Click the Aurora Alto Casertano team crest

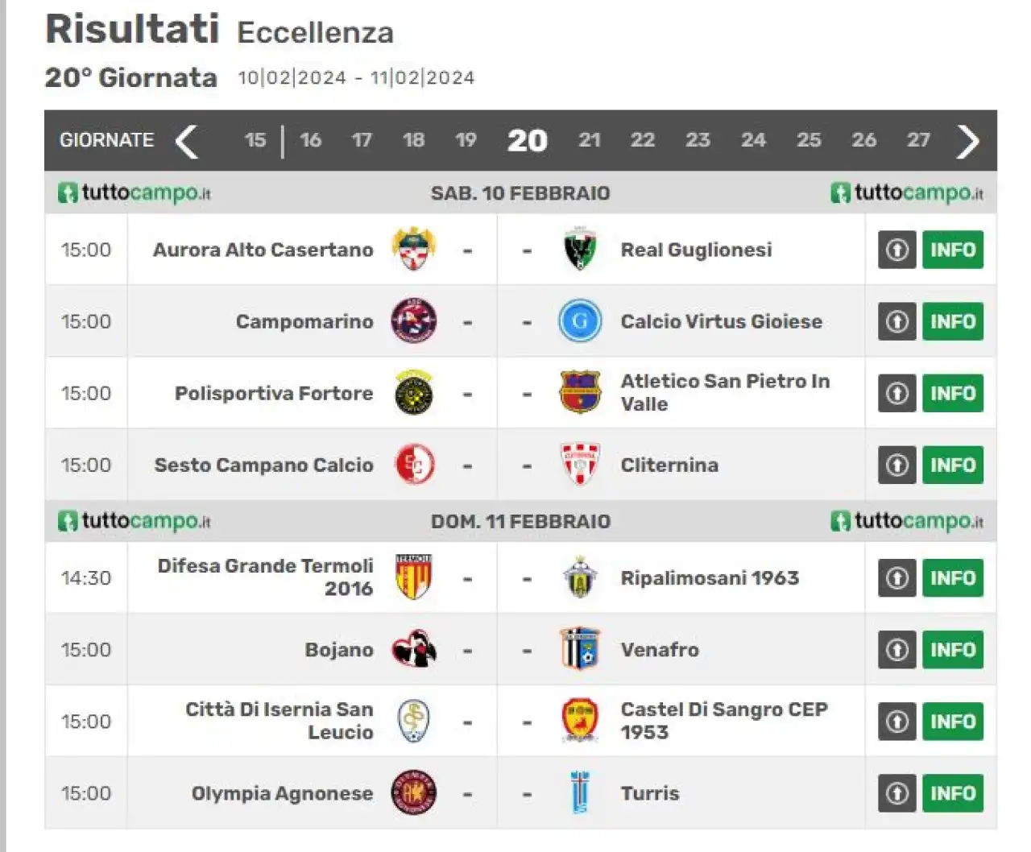click(x=414, y=249)
